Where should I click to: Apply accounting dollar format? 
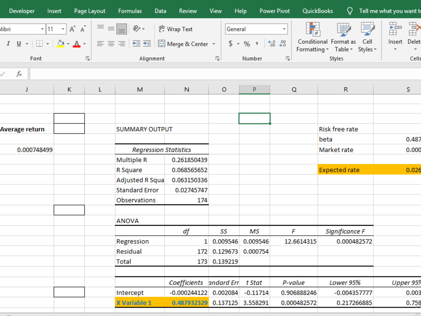230,43
